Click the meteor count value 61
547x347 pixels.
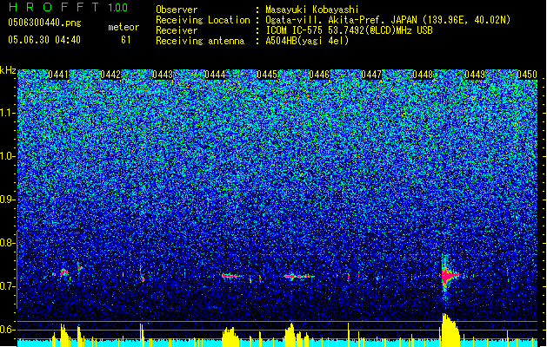pyautogui.click(x=126, y=40)
